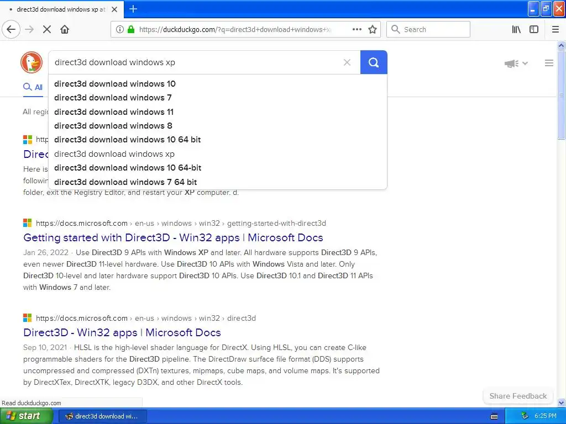Open page actions three-dots menu
Image resolution: width=566 pixels, height=424 pixels.
point(357,29)
